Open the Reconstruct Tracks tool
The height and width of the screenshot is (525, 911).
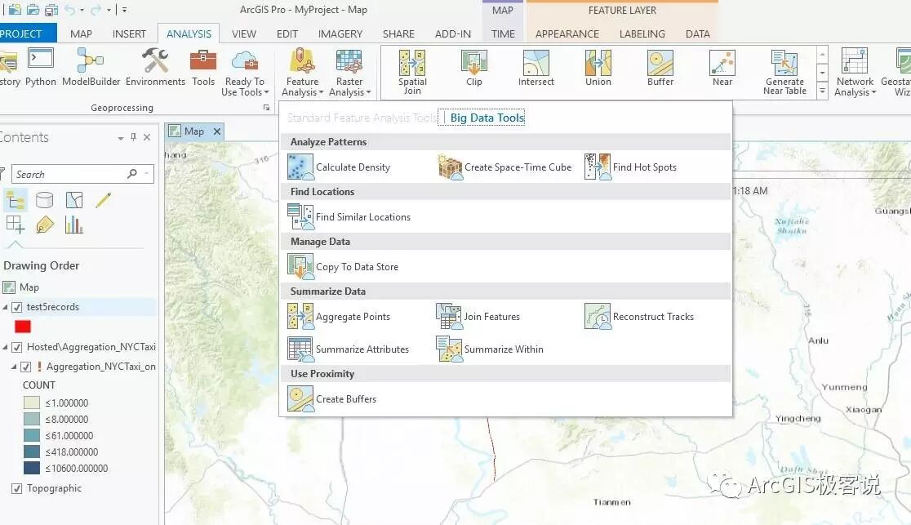[639, 317]
